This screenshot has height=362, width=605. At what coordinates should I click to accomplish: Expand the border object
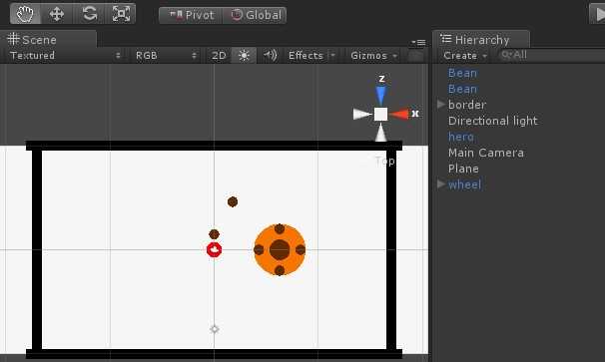441,105
